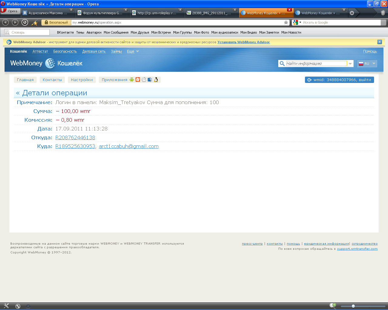Open Мои Новости bookmark
388x310 pixels.
(x=291, y=32)
